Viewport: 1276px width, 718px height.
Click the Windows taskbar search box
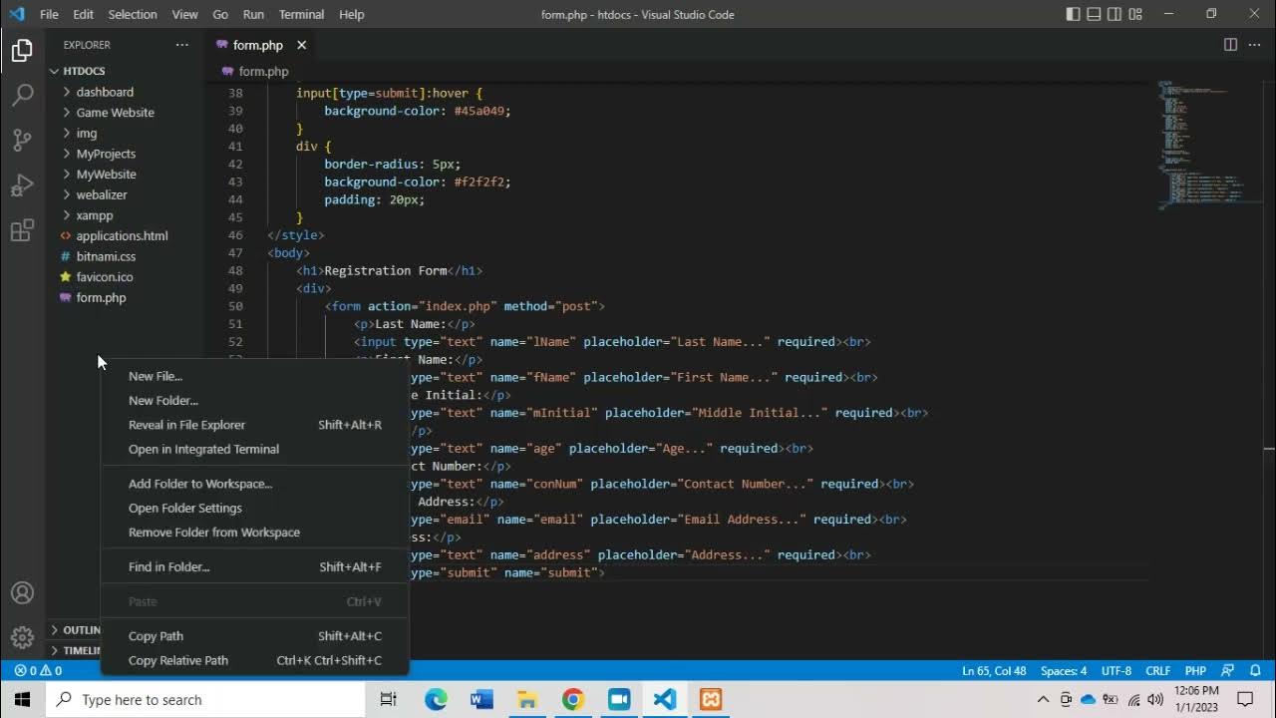[x=205, y=699]
